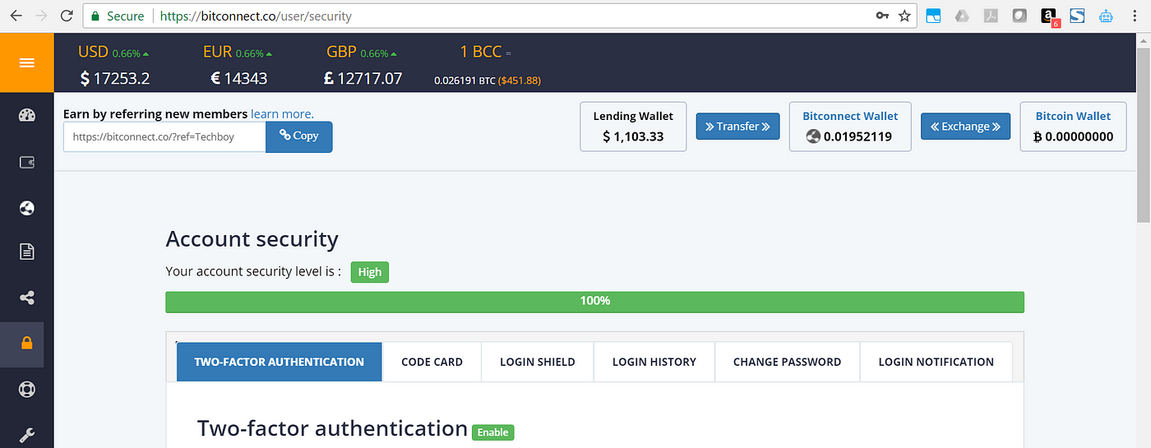The image size is (1151, 448).
Task: Click the blue picture extension icon
Action: 933,16
